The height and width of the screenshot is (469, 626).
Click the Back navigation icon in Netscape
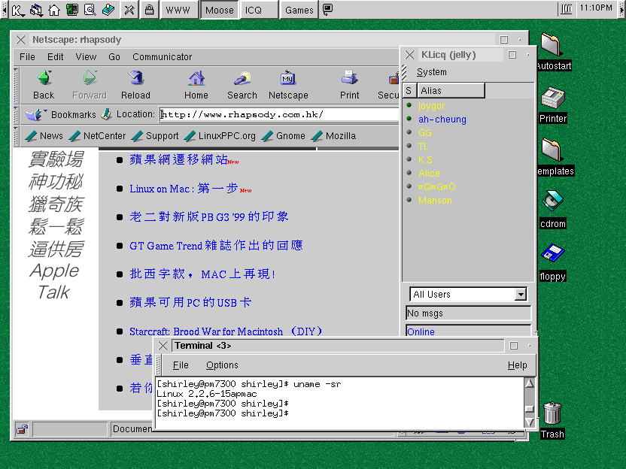tap(44, 79)
